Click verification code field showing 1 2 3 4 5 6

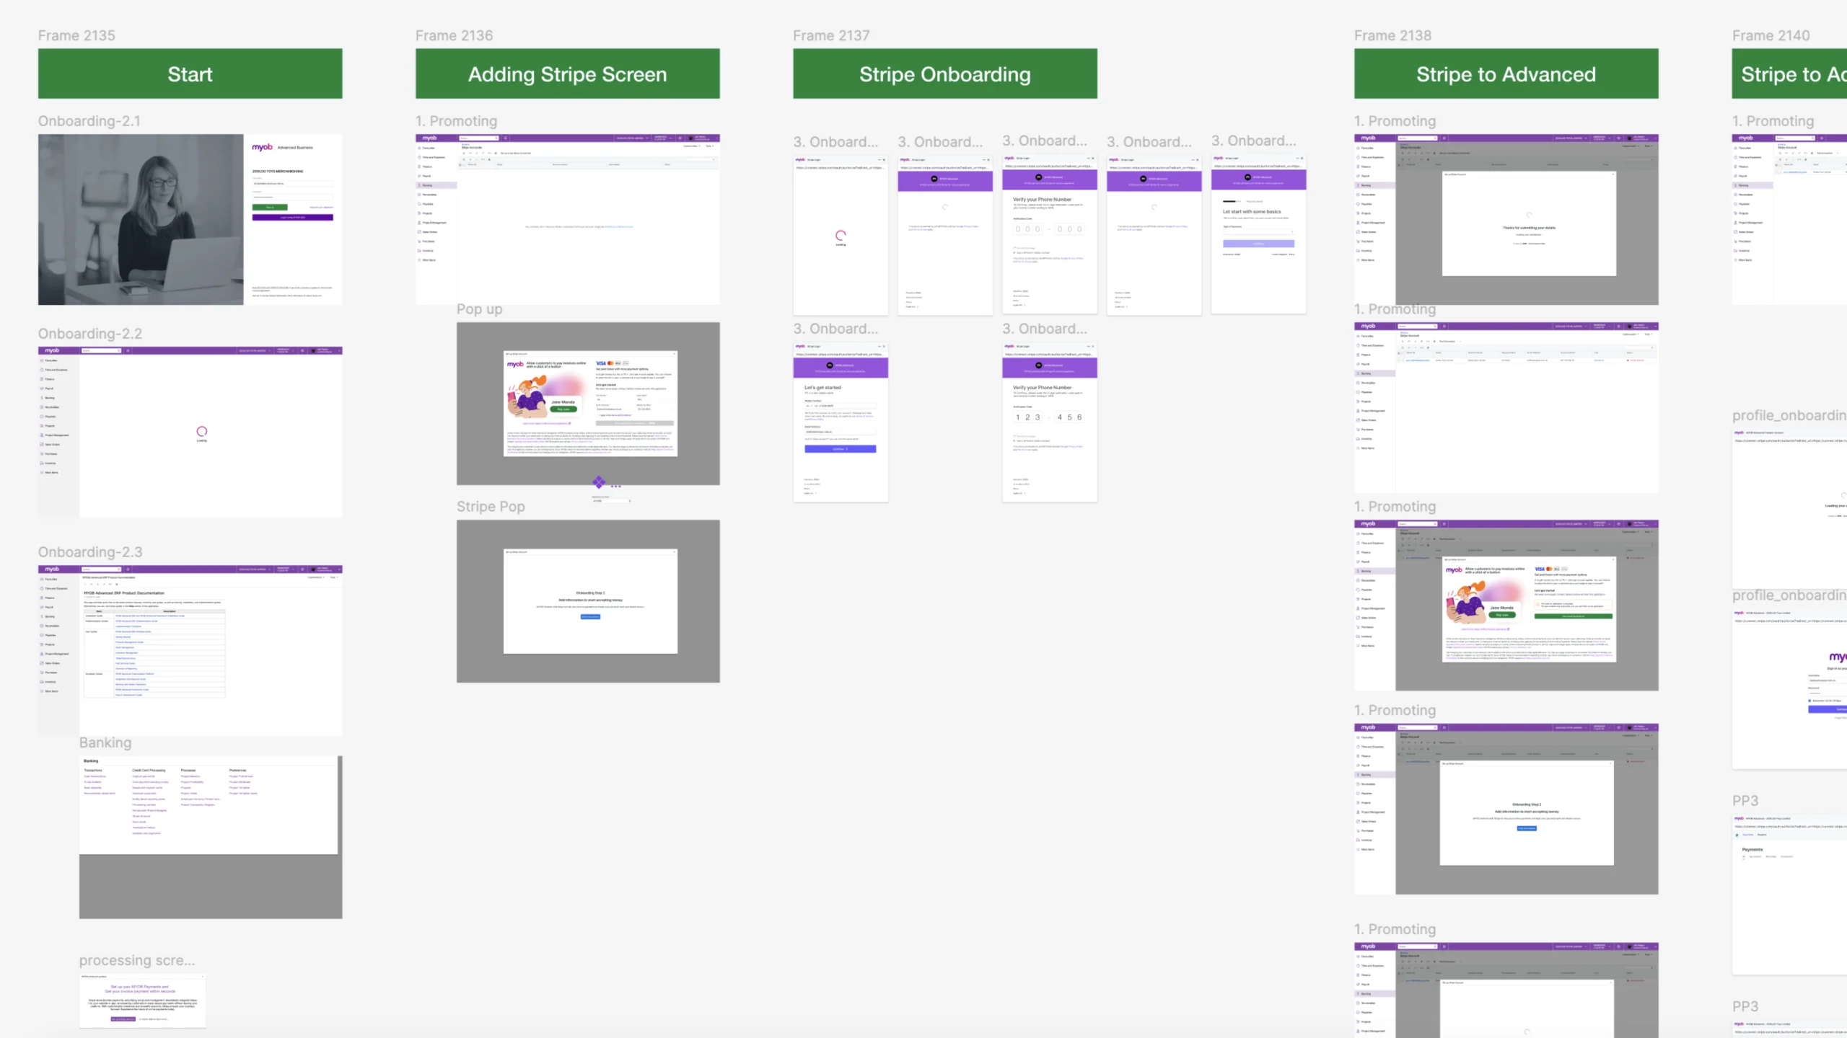[1048, 417]
